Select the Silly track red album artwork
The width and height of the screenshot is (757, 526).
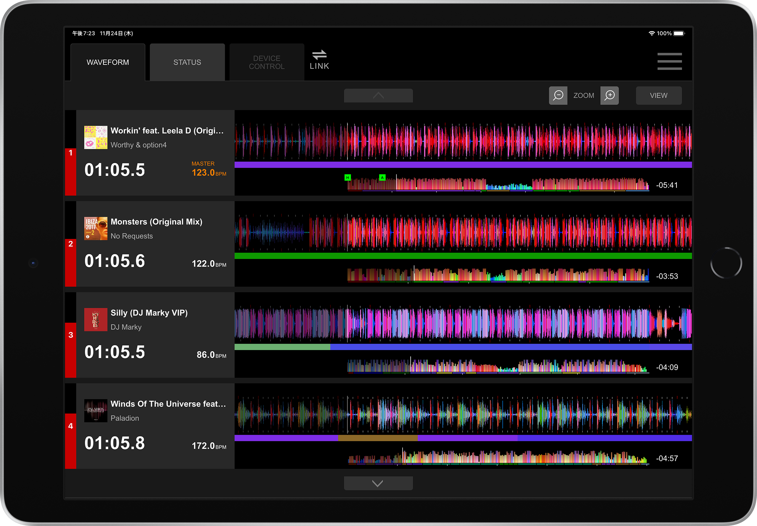[96, 319]
